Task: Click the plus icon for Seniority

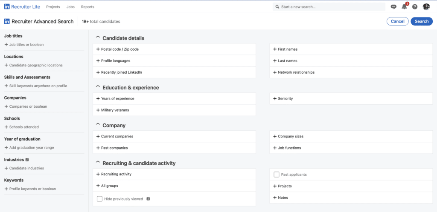Action: coord(275,99)
